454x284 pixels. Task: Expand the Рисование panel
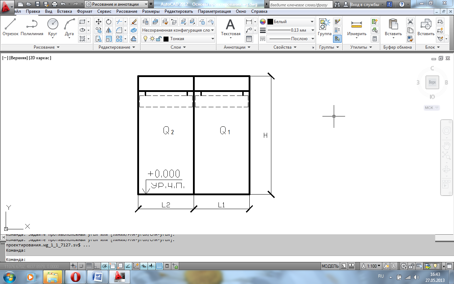point(47,47)
